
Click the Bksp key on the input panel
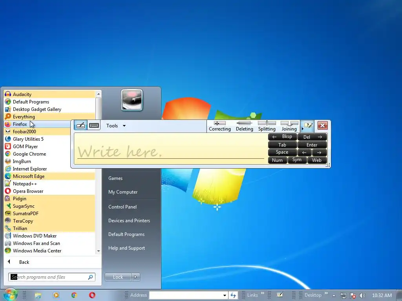click(282, 137)
